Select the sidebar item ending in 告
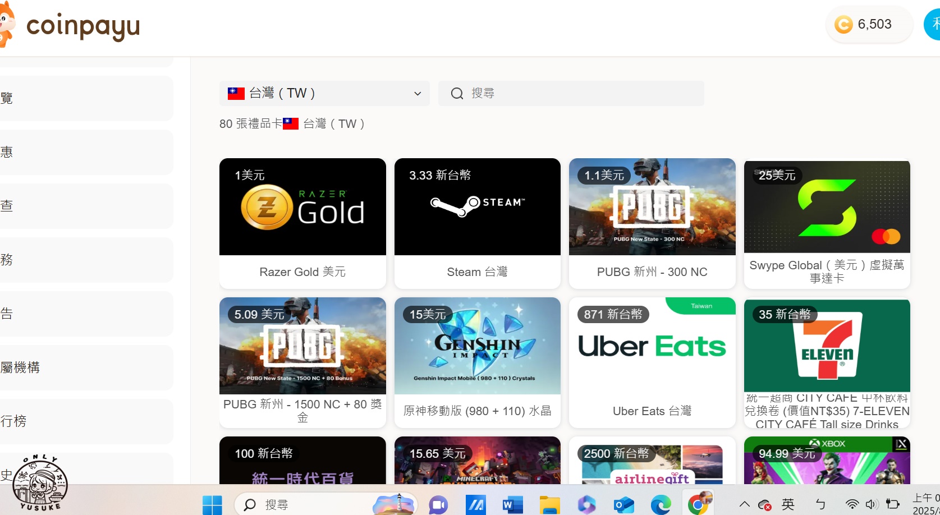Viewport: 940px width, 515px height. (x=86, y=314)
